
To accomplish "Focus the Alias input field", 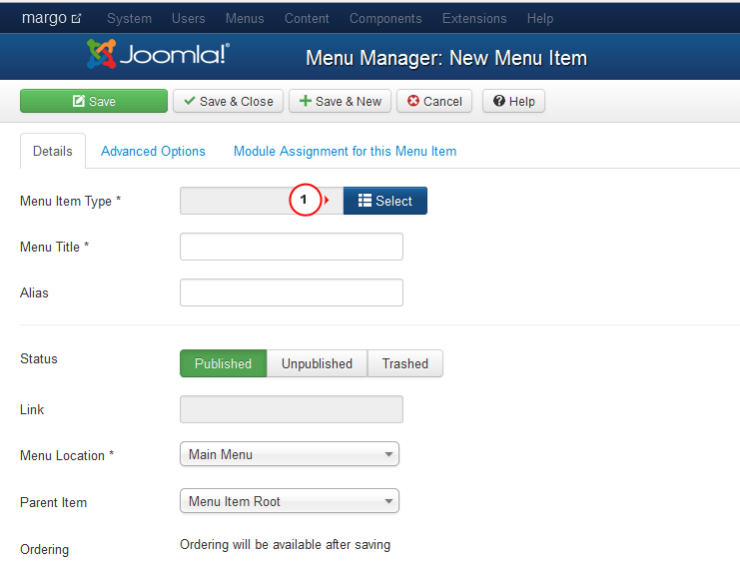I will 292,292.
